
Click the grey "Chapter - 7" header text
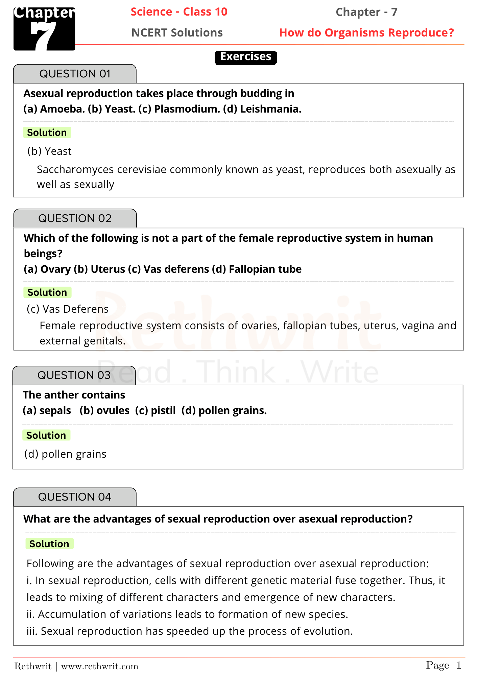[366, 12]
